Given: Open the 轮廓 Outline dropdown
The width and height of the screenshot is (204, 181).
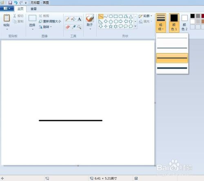Looking at the screenshot, I should (145, 16).
